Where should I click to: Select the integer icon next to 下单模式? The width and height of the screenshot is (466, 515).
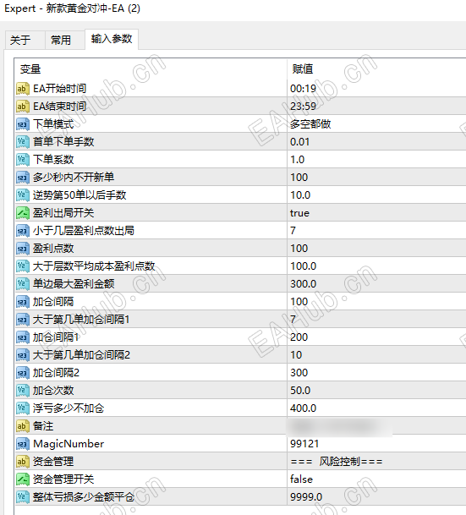22,123
